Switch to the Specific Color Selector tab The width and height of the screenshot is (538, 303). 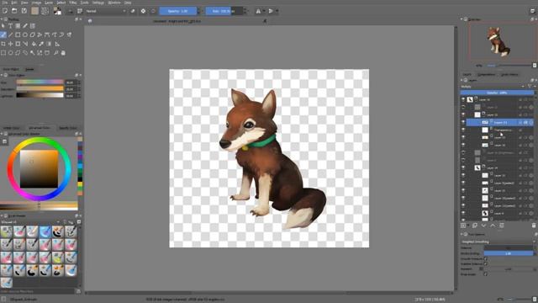68,128
